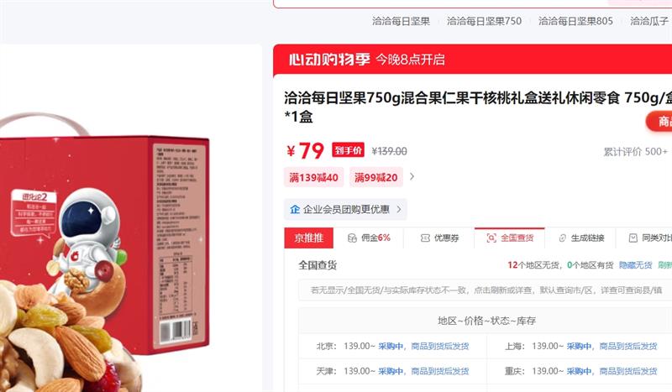
Task: Click 上海 商品到货后发货 link
Action: tap(627, 346)
